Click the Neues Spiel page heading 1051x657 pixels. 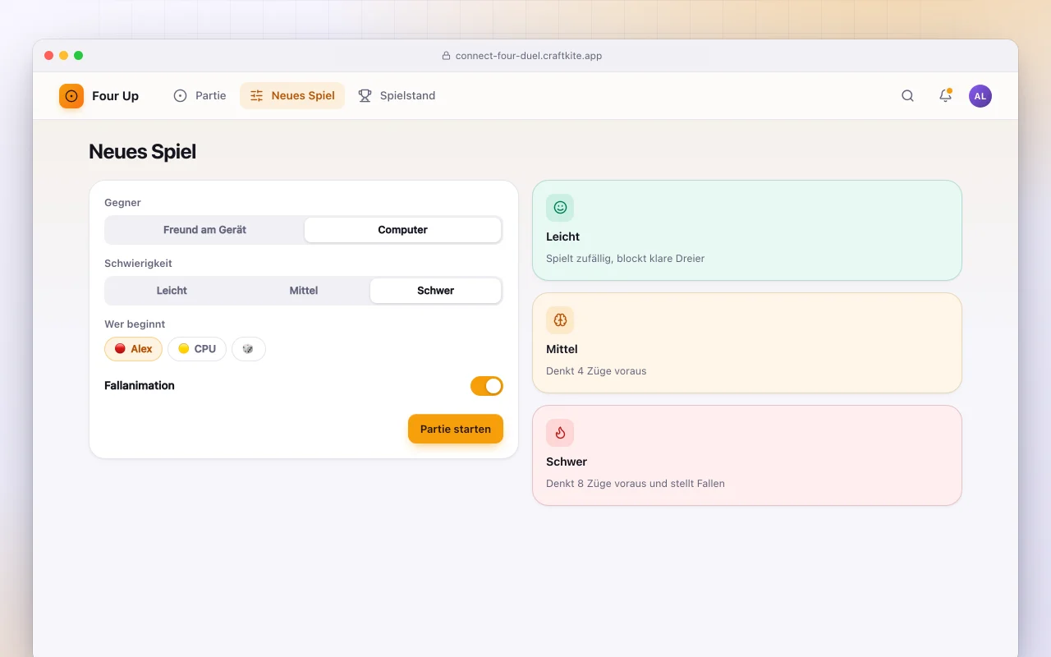(x=142, y=152)
